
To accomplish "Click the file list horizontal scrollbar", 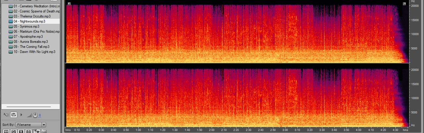I will click(28, 107).
